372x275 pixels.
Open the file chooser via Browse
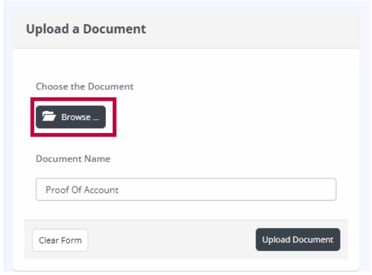tap(71, 117)
